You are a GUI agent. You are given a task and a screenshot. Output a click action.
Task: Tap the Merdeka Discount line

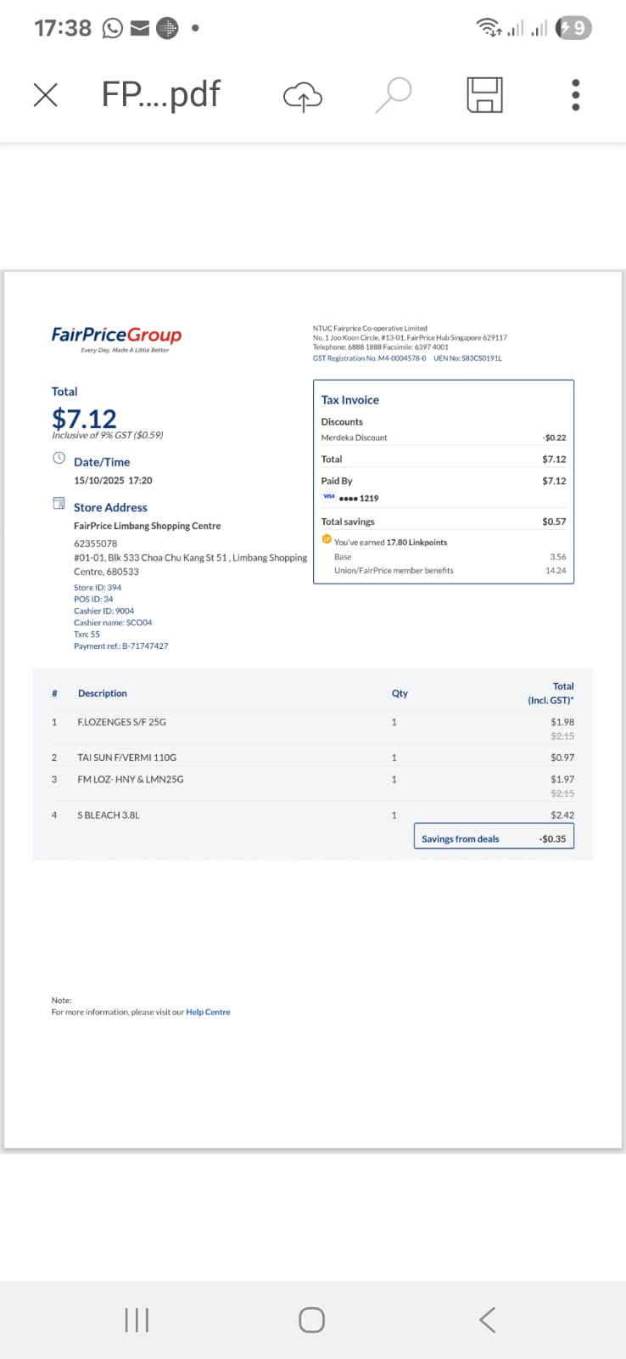(x=444, y=437)
